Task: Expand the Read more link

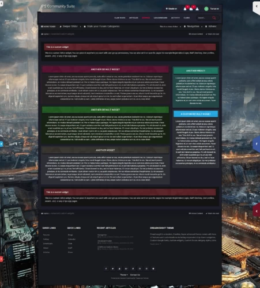Action: (x=155, y=244)
